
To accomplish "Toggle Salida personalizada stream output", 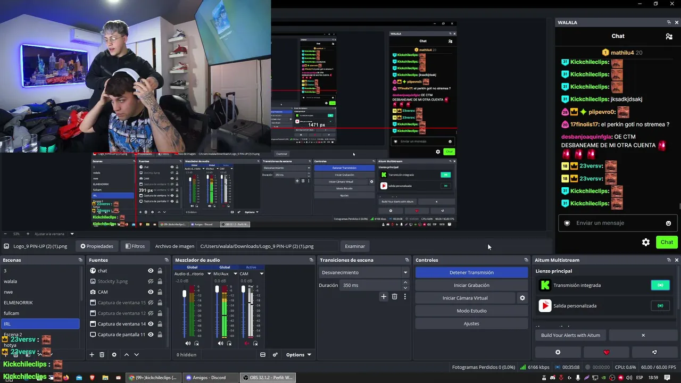I will click(660, 306).
